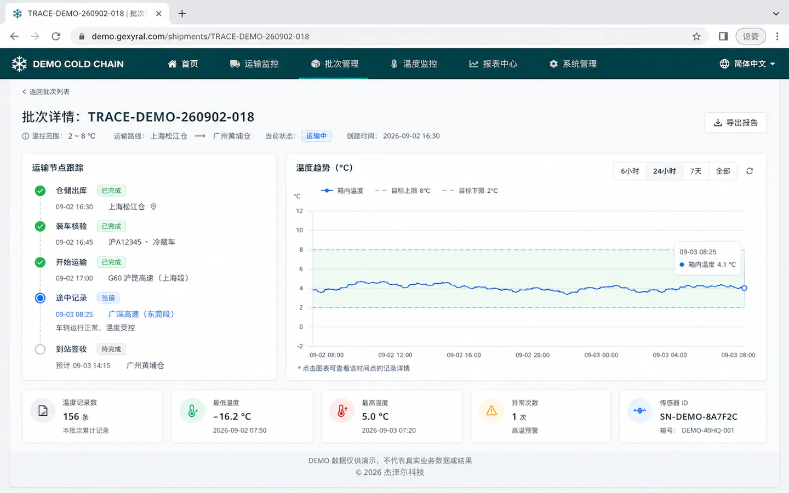Click the sensor icon beside 传感器 ID
The image size is (789, 493).
pyautogui.click(x=639, y=411)
